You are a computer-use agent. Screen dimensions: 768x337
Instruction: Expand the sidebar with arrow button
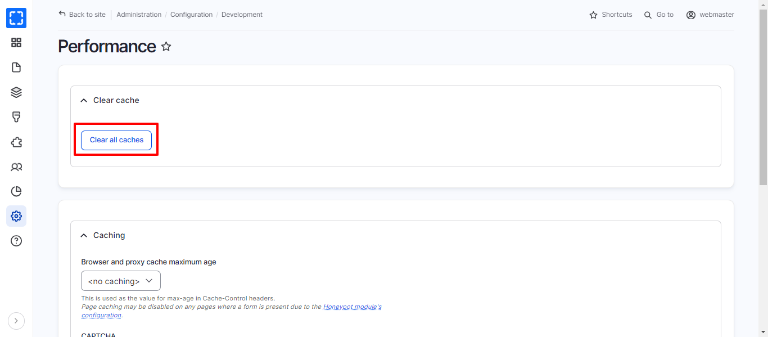(x=16, y=321)
